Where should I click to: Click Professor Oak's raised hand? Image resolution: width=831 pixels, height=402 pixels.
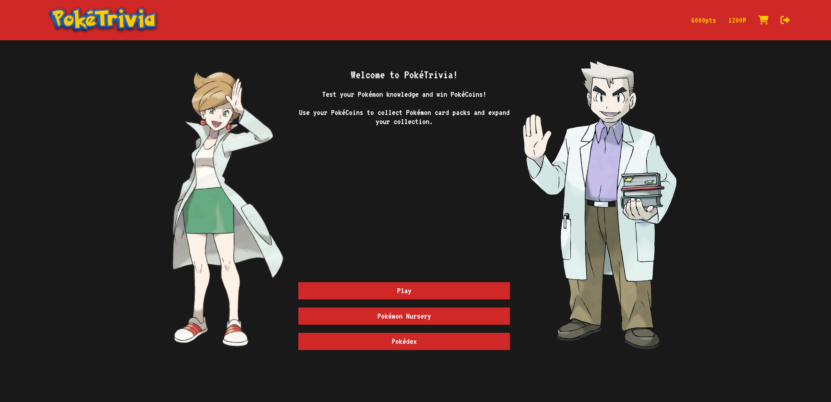536,137
